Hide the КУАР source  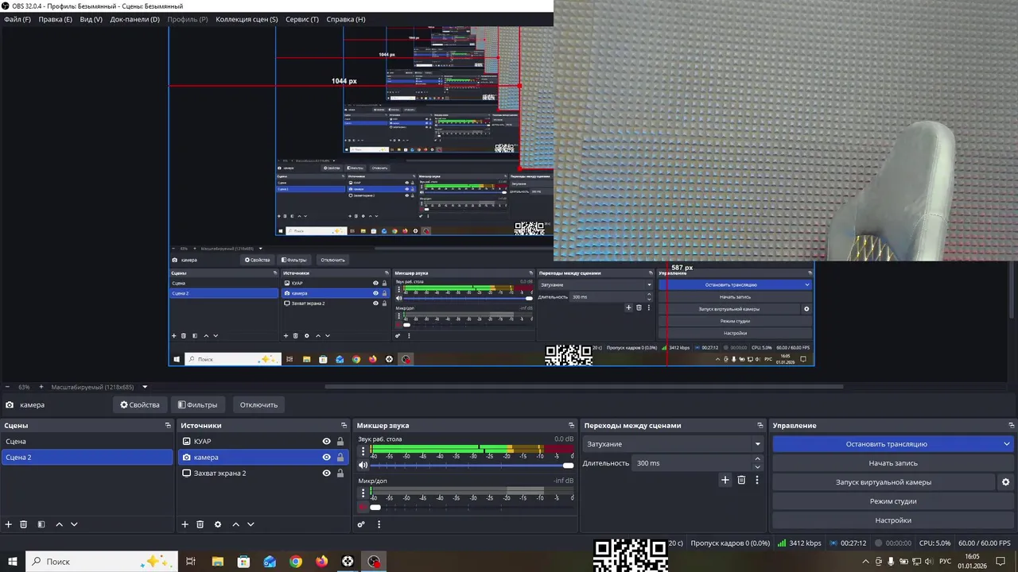click(x=326, y=442)
